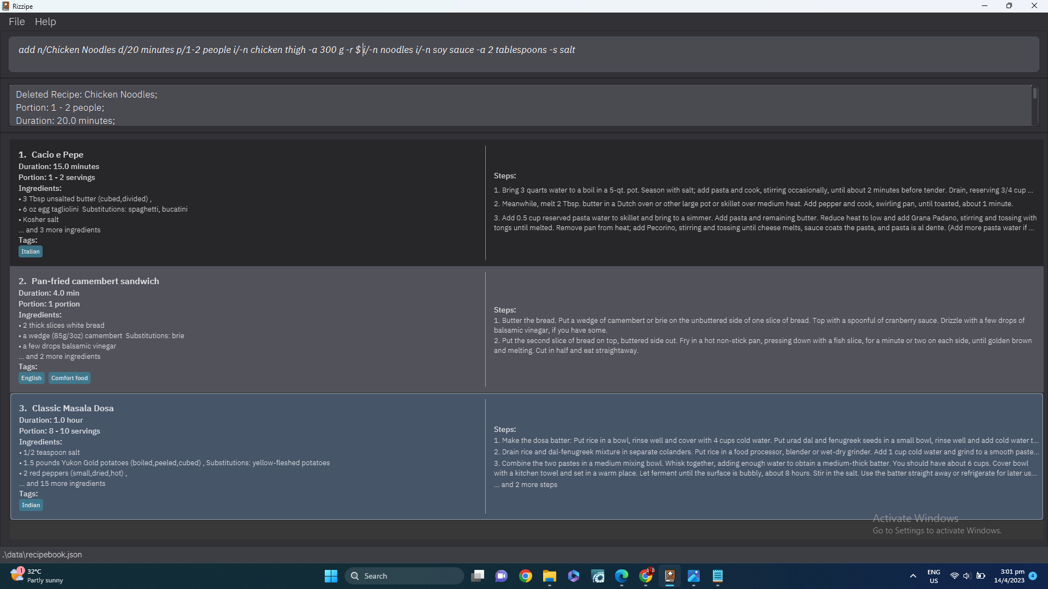Open the File menu

tap(16, 22)
